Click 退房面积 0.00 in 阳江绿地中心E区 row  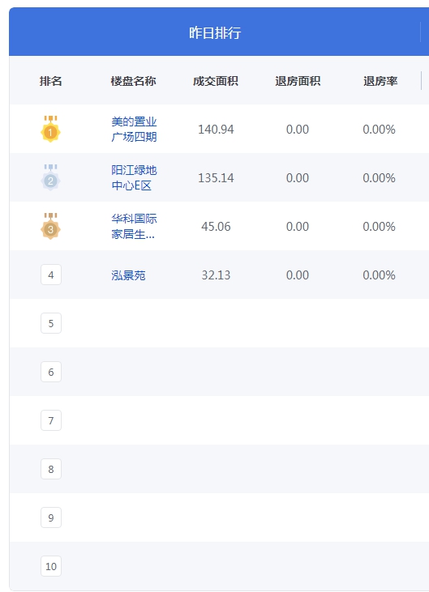pyautogui.click(x=298, y=178)
